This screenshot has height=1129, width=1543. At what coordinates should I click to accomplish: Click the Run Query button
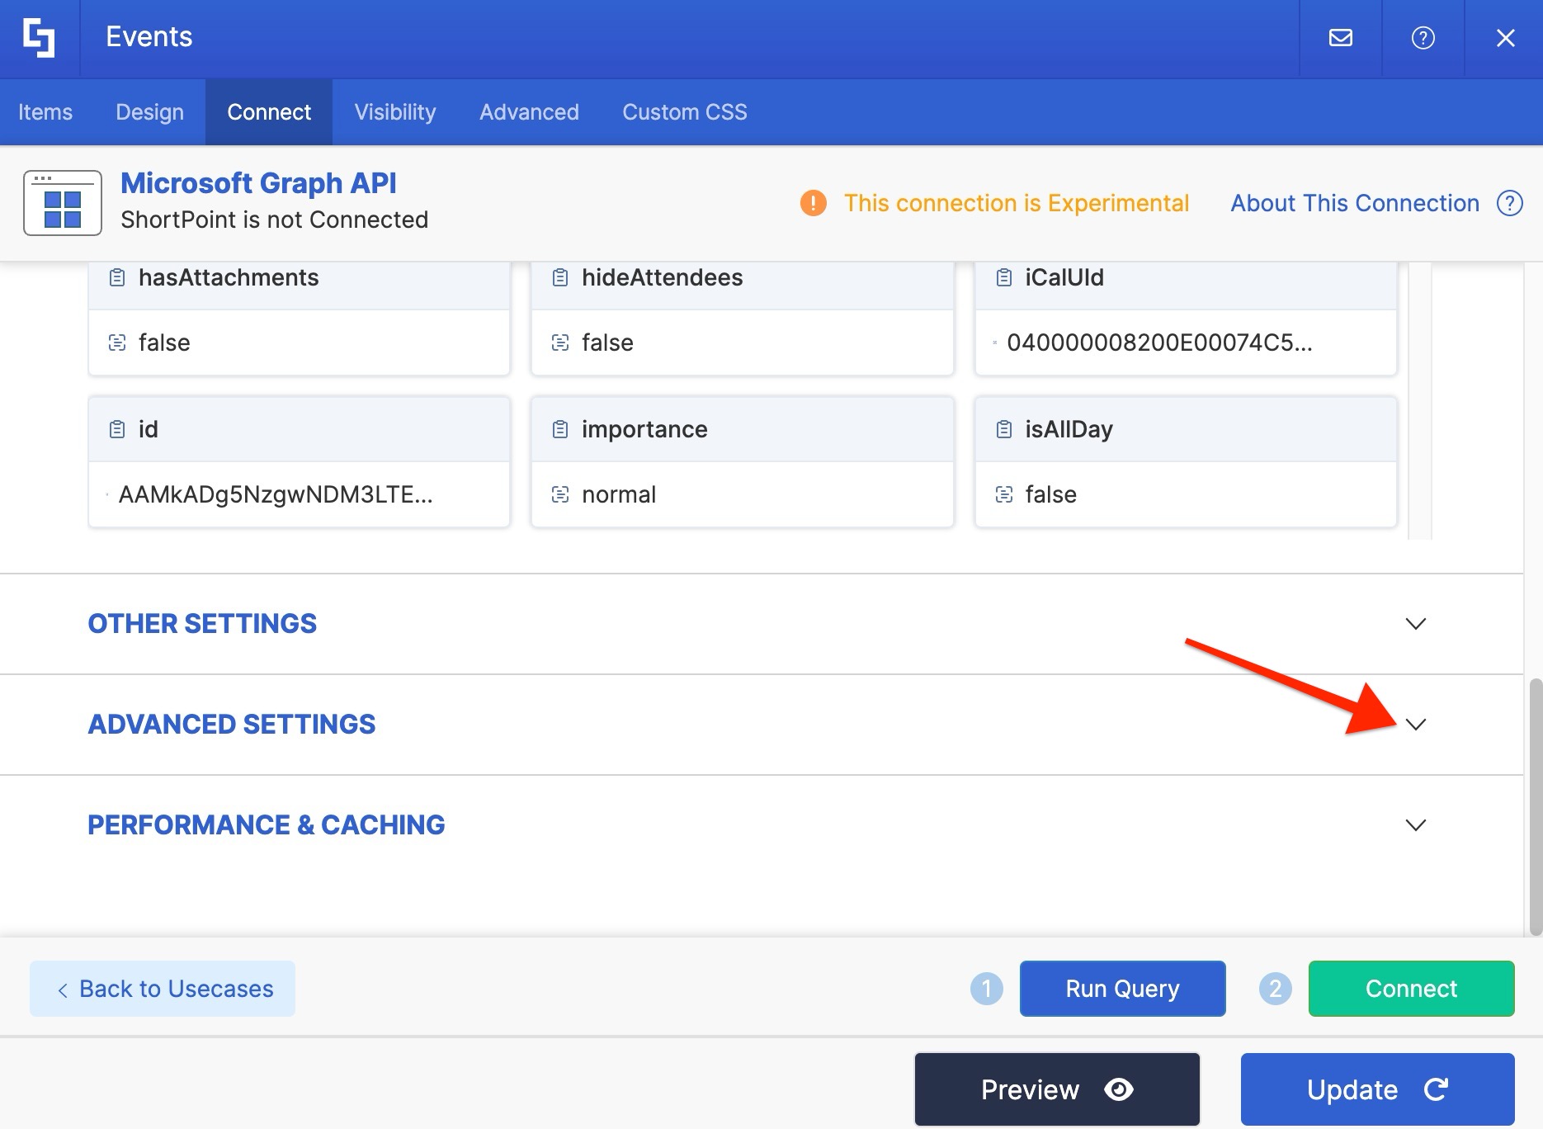1122,989
